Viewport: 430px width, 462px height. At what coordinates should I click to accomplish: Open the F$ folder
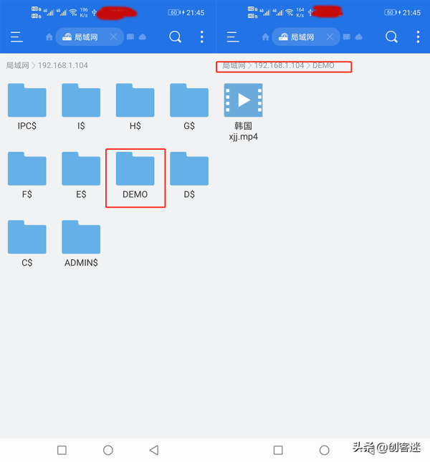pos(27,175)
